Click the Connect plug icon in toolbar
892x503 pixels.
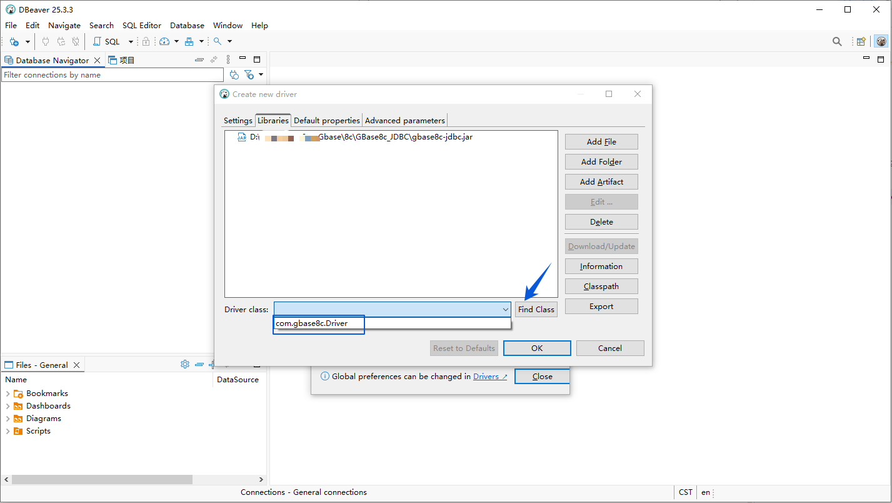[x=45, y=41]
